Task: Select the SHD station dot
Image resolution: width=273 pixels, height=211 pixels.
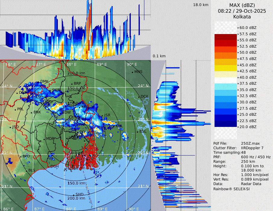Action: pos(74,194)
